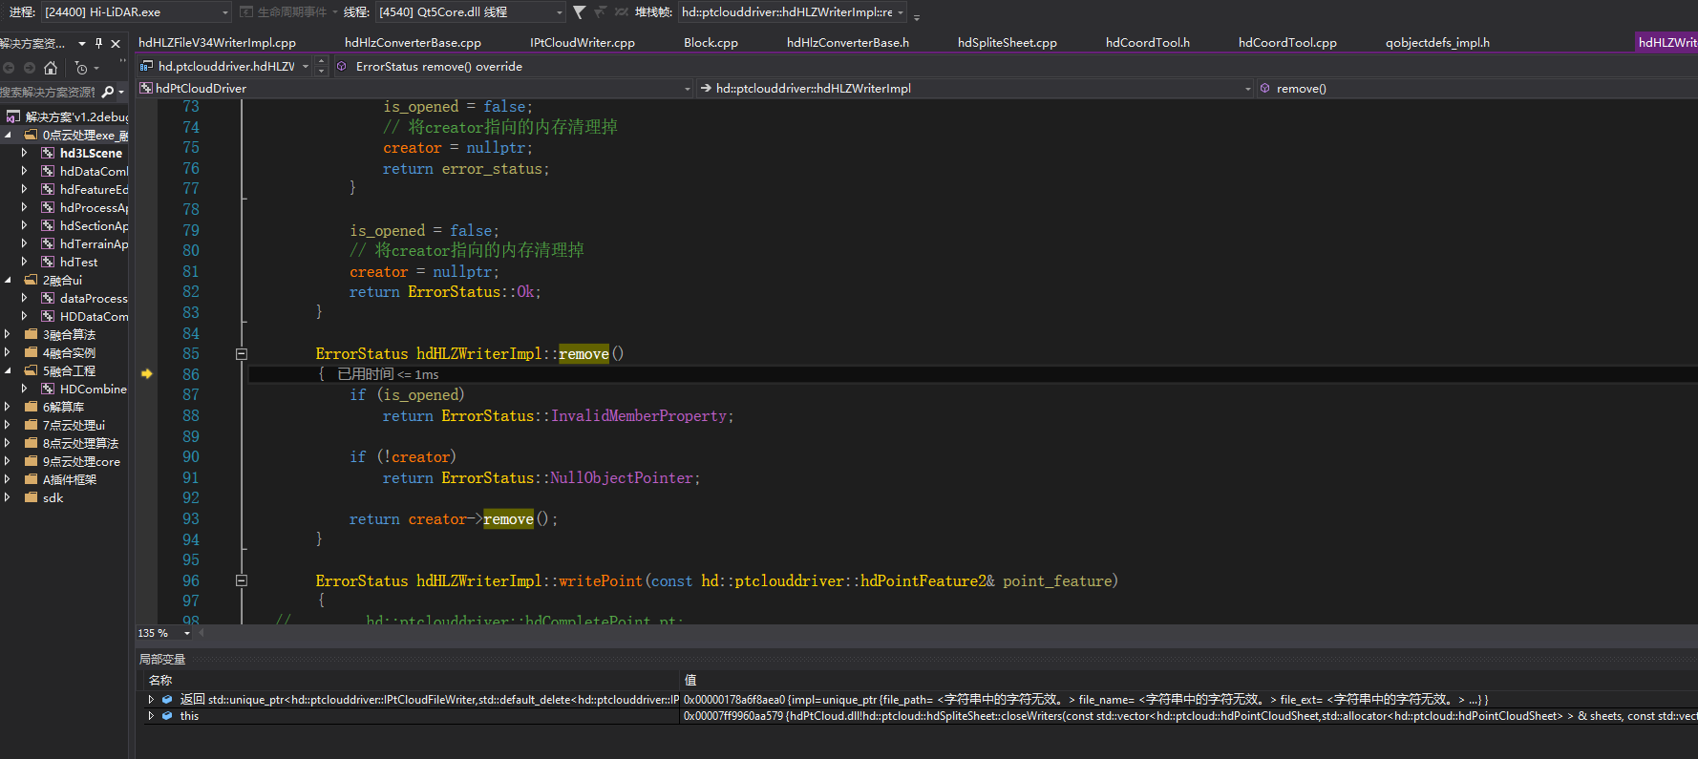Collapse the writePoint function at line 96
Screen dimensions: 1698x759
(242, 580)
